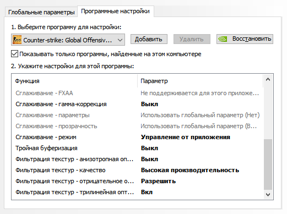Click the settings list scroll up arrow
The height and width of the screenshot is (214, 287).
click(x=268, y=79)
